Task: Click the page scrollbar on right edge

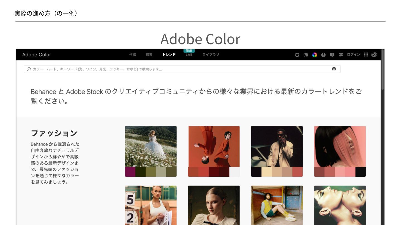Action: pyautogui.click(x=383, y=69)
